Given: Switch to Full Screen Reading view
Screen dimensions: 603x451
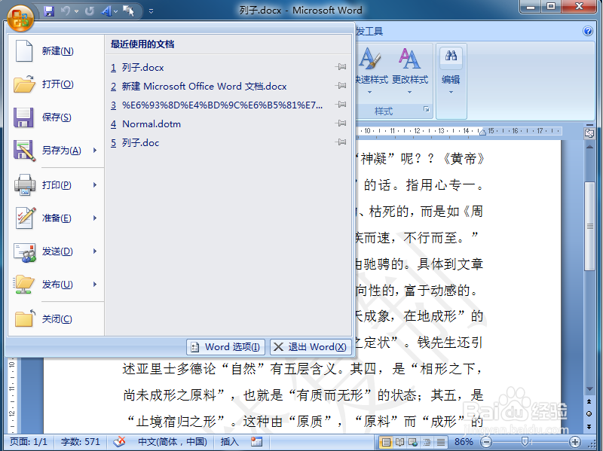Looking at the screenshot, I should [400, 442].
